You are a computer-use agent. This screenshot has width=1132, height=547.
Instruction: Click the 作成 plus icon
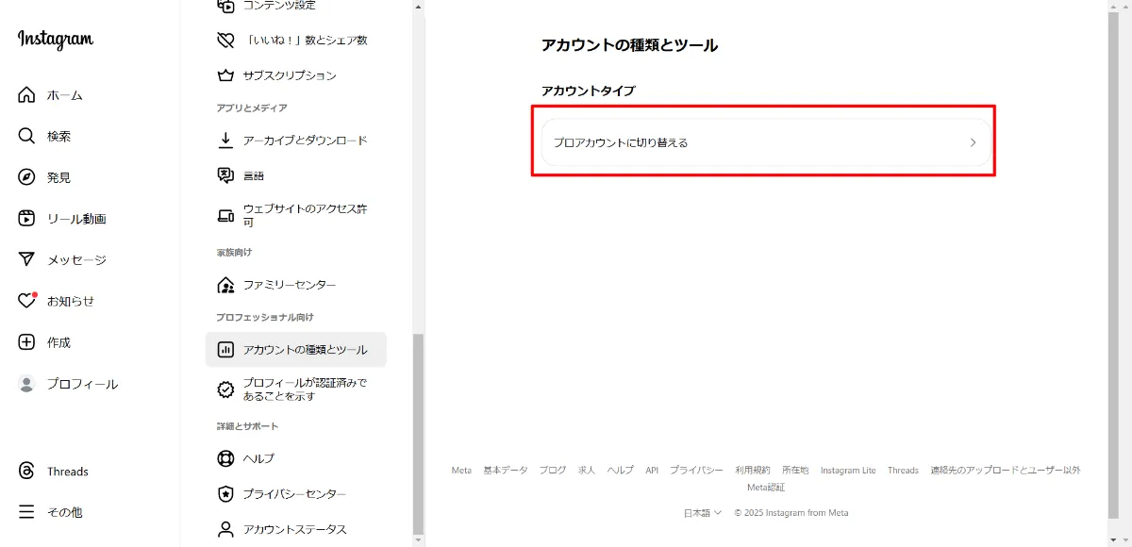pos(26,342)
